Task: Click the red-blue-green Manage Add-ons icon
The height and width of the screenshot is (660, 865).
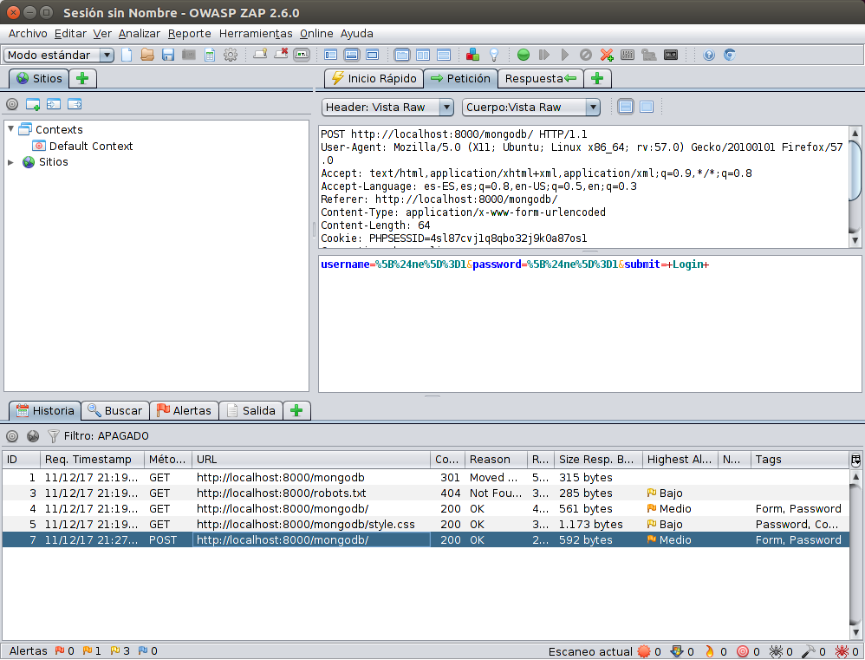Action: [472, 55]
